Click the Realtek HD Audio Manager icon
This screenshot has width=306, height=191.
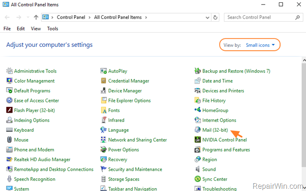pos(9,159)
